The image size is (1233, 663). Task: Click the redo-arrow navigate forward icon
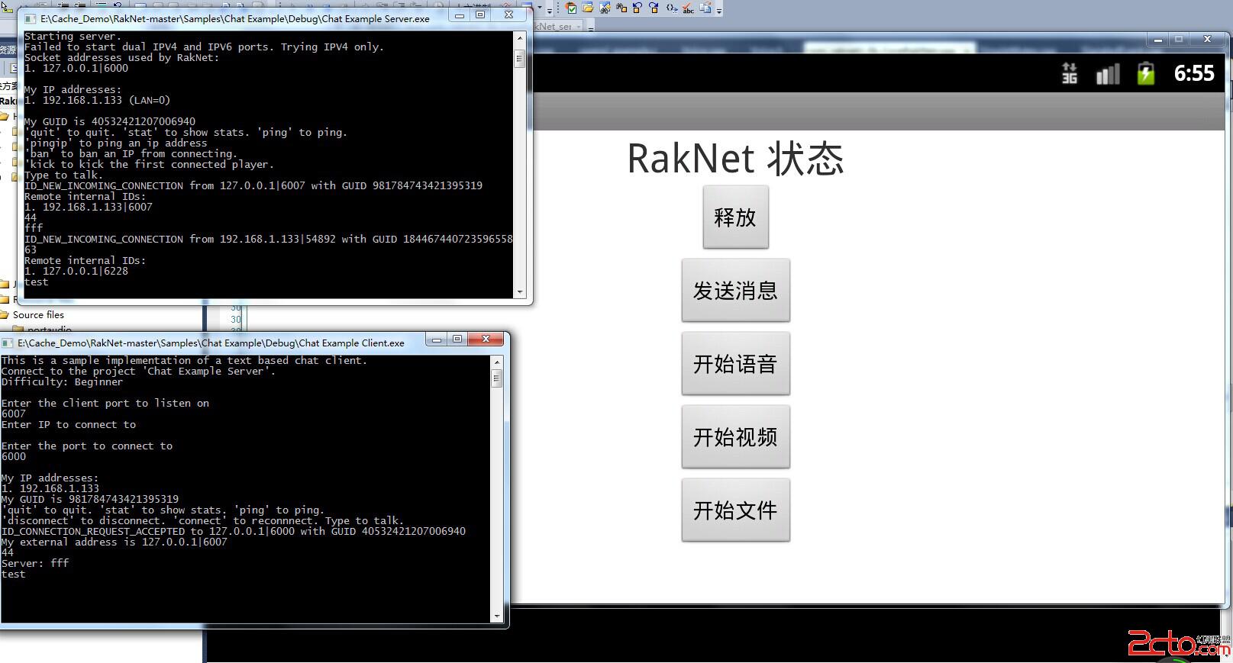coord(654,8)
